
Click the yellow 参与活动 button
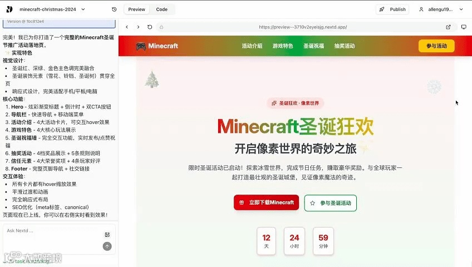pyautogui.click(x=436, y=46)
